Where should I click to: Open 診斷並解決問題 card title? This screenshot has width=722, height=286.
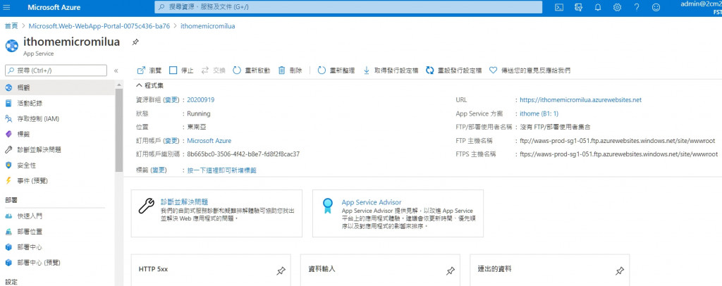pos(184,201)
